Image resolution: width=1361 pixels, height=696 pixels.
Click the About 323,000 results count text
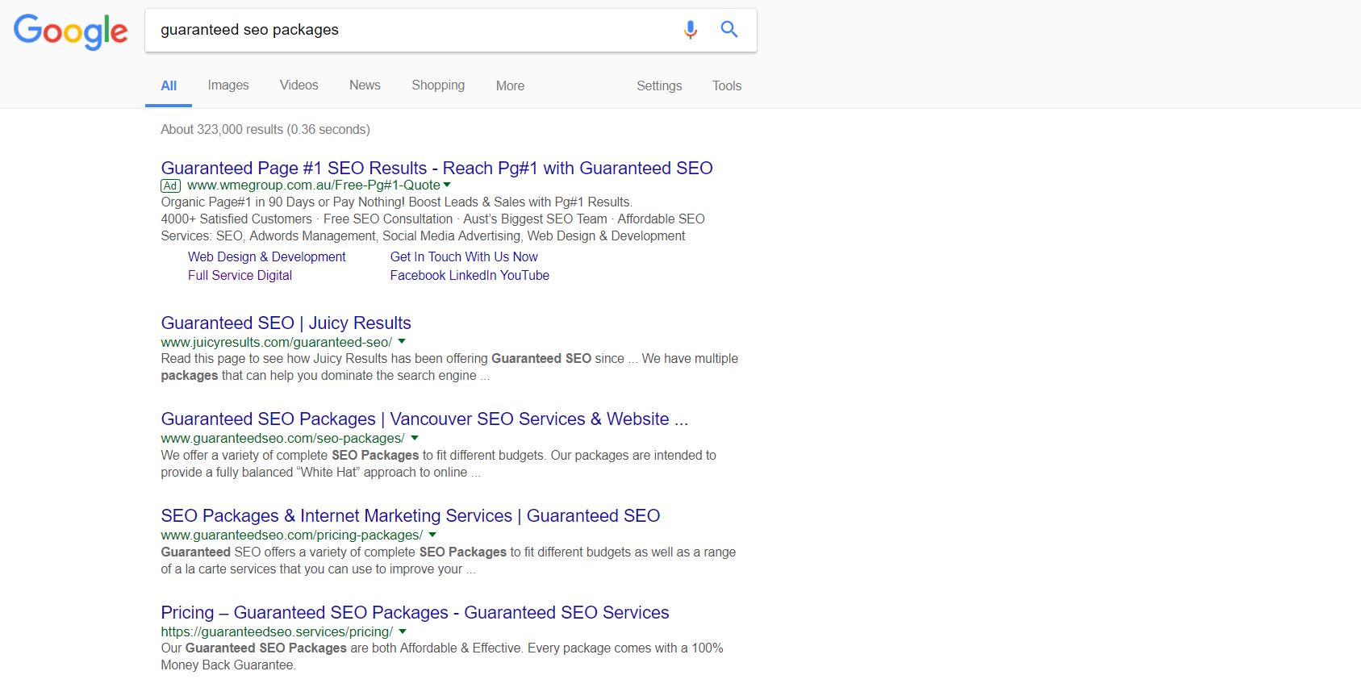265,129
